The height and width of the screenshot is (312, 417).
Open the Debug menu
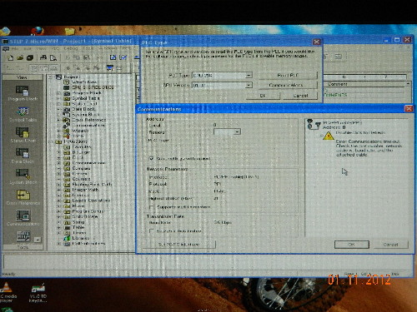pyautogui.click(x=71, y=48)
